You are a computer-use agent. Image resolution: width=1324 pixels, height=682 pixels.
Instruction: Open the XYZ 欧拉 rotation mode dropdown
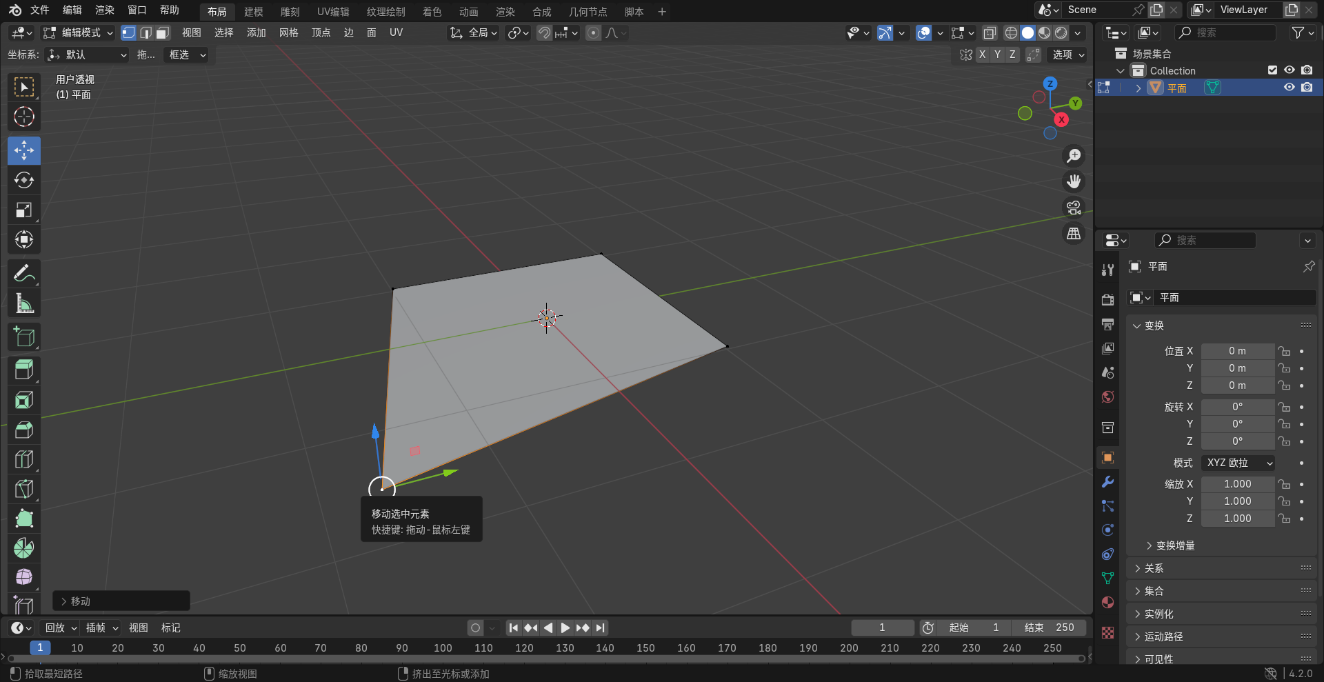(x=1238, y=463)
